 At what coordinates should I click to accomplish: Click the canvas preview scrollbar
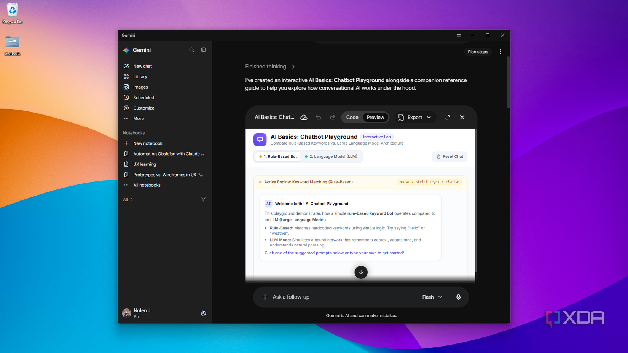pos(476,202)
